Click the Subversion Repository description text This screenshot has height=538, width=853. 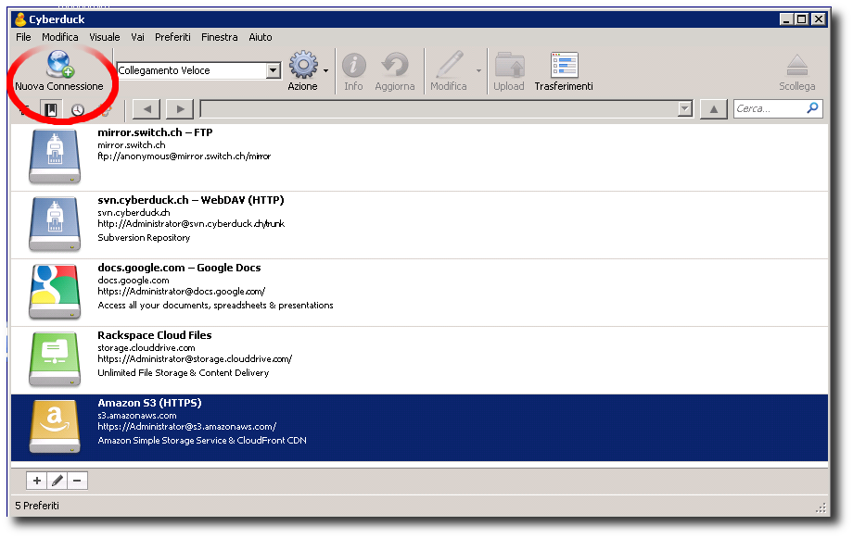click(144, 237)
